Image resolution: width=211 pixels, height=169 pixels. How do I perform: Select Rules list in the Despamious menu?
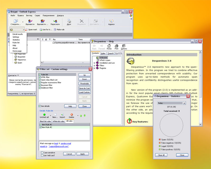16,43
